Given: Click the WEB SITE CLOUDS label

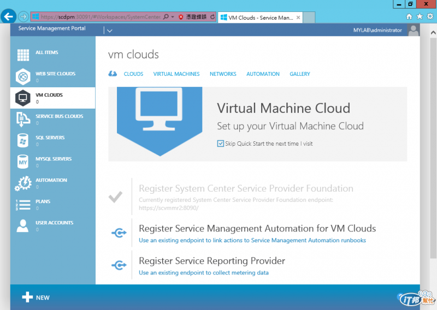Looking at the screenshot, I should pos(56,74).
